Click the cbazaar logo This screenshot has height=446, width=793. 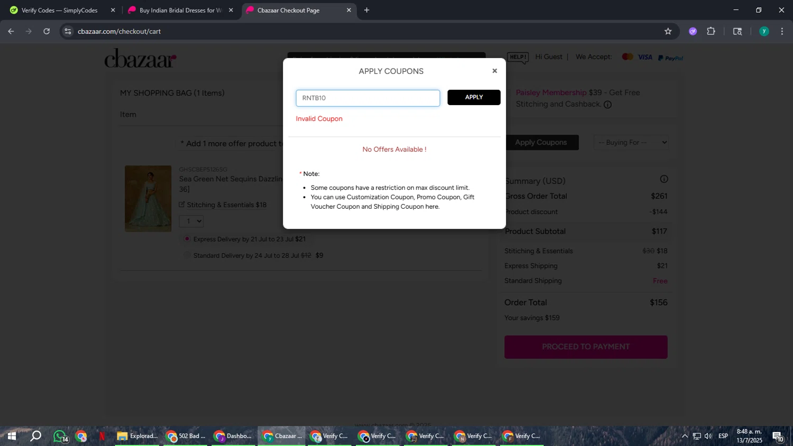click(x=141, y=59)
